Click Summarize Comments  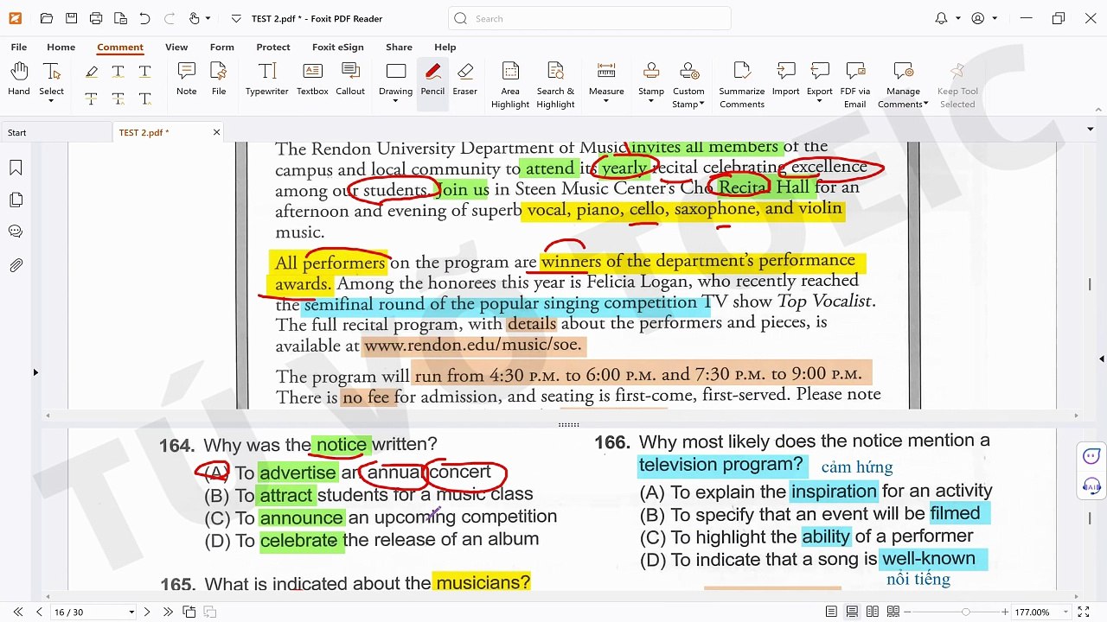click(742, 85)
